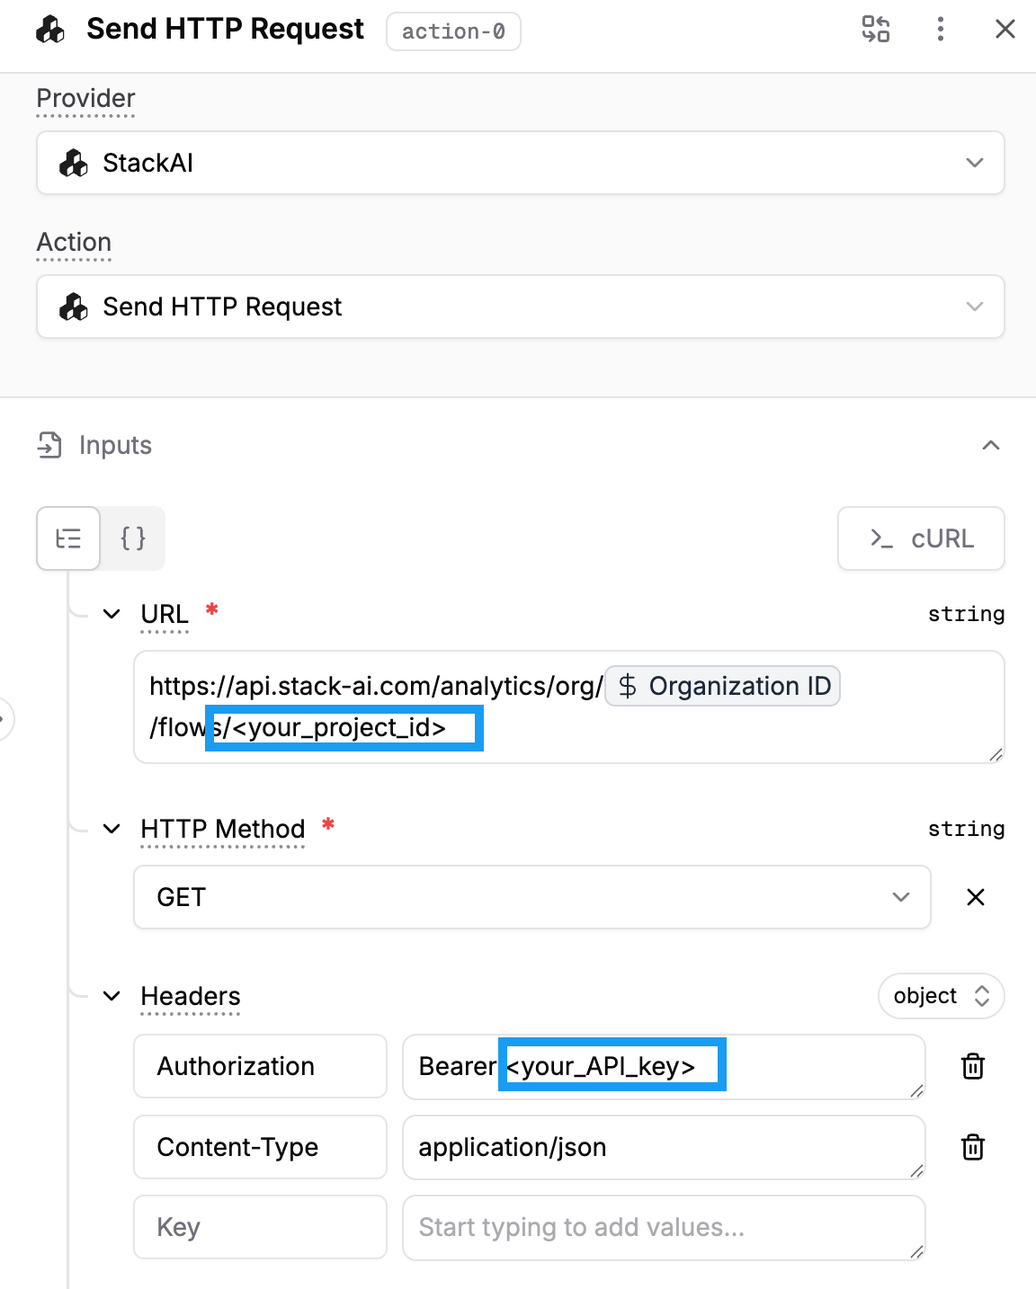Image resolution: width=1036 pixels, height=1289 pixels.
Task: Collapse the Inputs section
Action: [x=991, y=446]
